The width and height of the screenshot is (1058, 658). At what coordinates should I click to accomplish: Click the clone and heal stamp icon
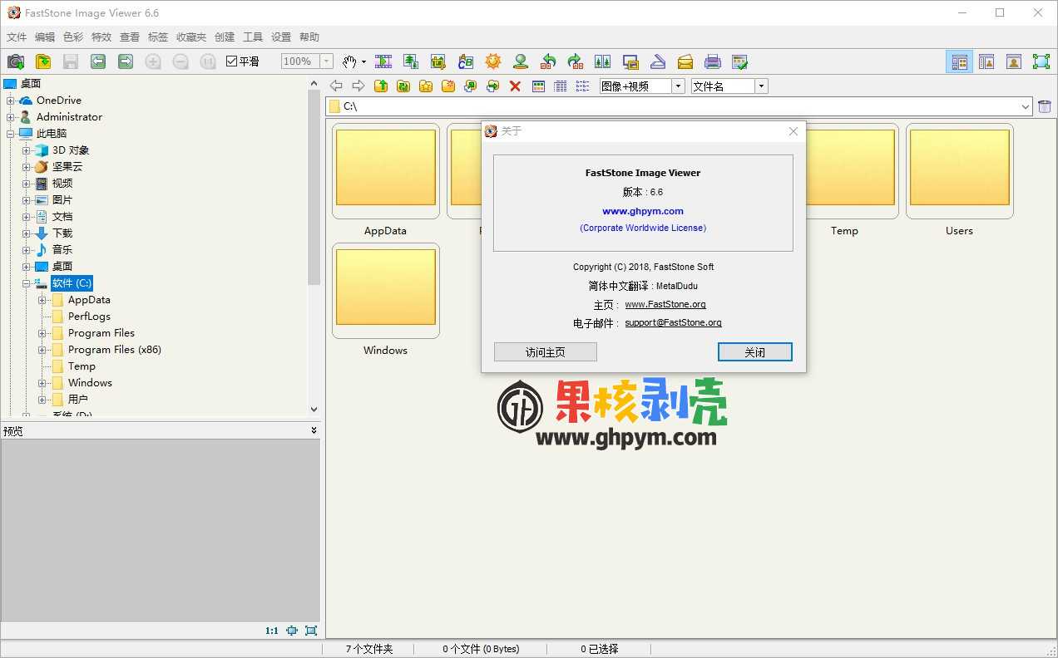[x=521, y=61]
